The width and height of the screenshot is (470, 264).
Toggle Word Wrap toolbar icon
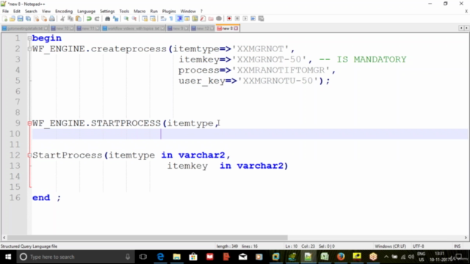[163, 18]
